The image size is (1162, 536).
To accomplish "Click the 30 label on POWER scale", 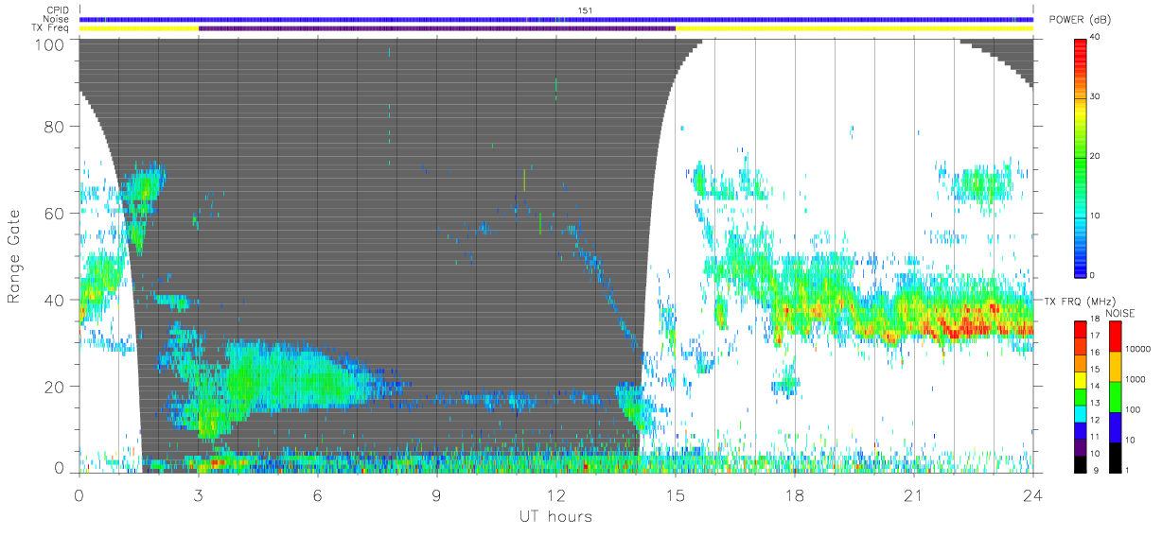I will tap(1096, 97).
